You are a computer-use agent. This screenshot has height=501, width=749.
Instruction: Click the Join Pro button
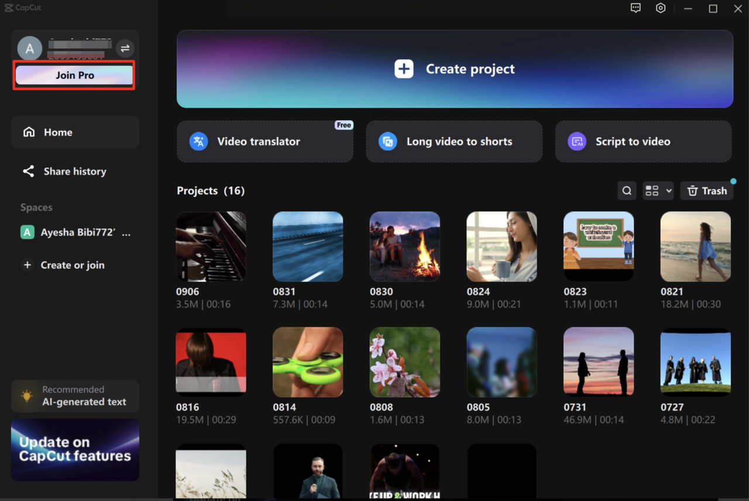tap(74, 75)
